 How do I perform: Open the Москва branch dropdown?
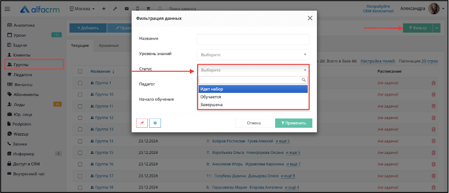coord(82,9)
